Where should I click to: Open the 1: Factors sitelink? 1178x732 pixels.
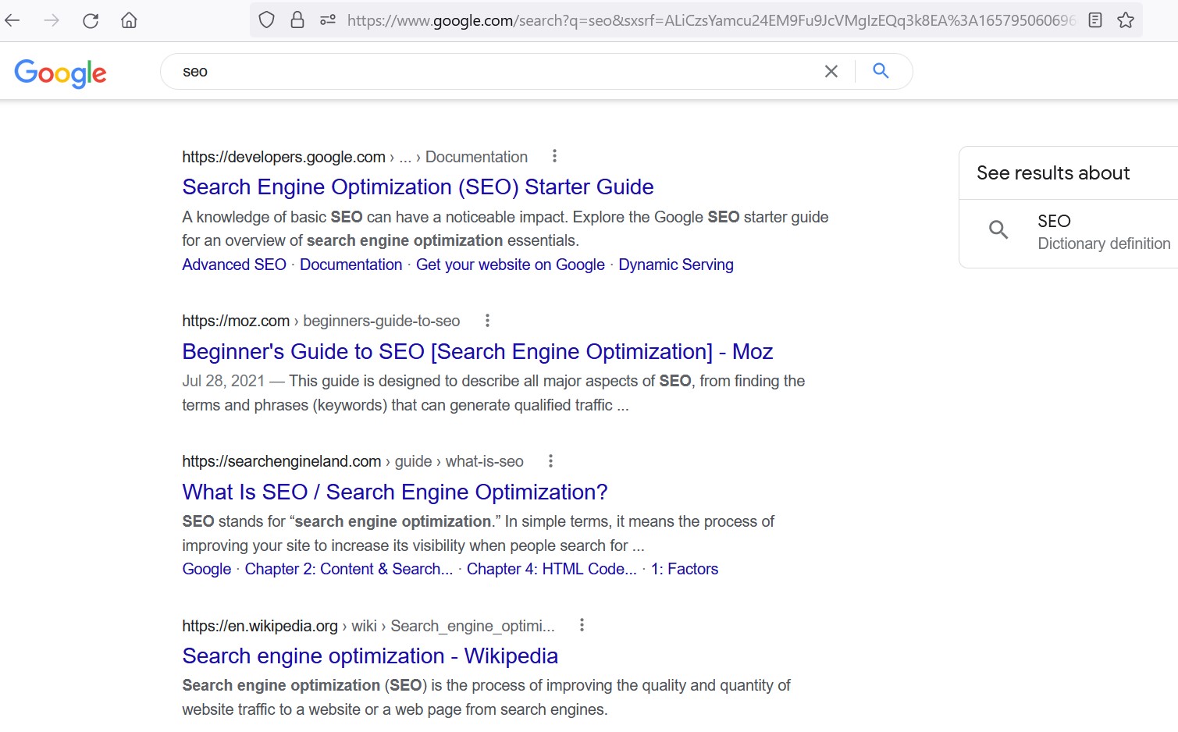pos(685,569)
